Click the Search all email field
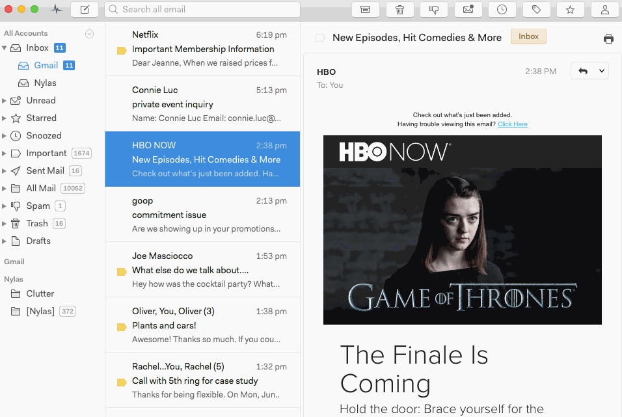 click(x=202, y=10)
